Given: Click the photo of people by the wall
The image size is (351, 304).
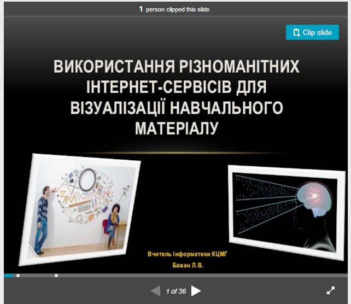Looking at the screenshot, I should click(x=80, y=210).
